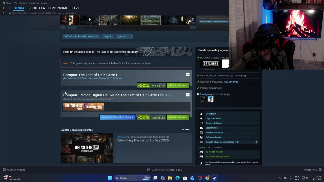
Task: Click Remote Play en TV feature
Action: [x=229, y=132]
